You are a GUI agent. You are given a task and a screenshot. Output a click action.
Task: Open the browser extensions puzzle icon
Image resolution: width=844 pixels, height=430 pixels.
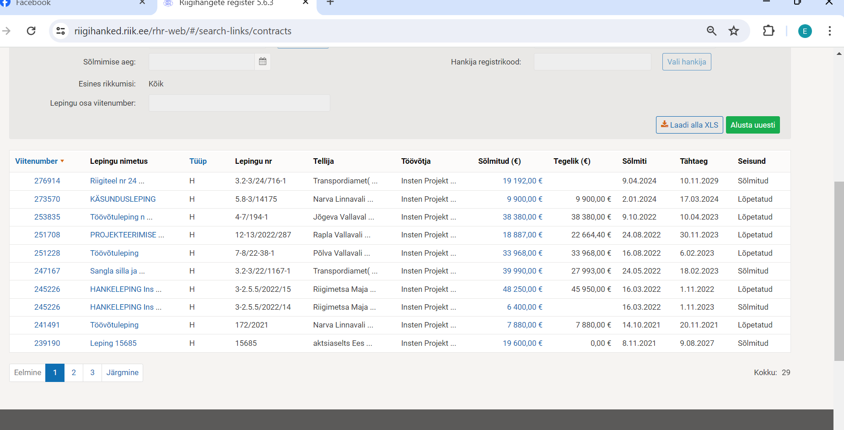(769, 31)
